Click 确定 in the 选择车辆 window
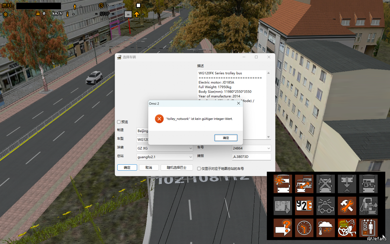 (127, 168)
